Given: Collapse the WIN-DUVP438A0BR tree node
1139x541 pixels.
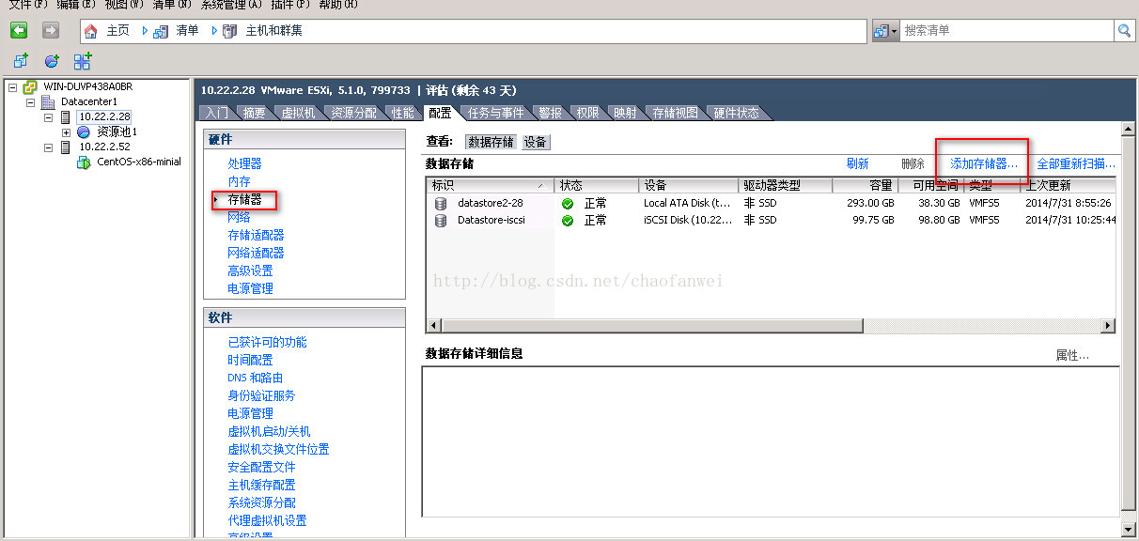Looking at the screenshot, I should tap(12, 87).
